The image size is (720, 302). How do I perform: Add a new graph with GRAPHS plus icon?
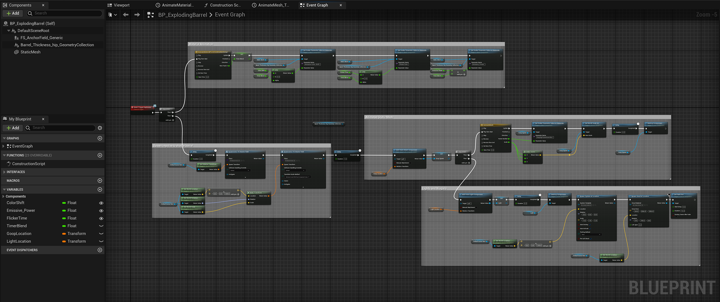tap(100, 138)
